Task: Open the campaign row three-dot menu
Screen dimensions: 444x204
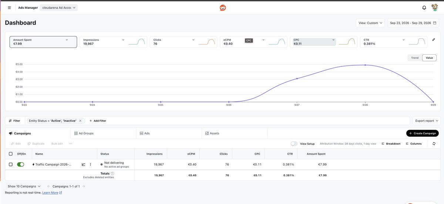Action: 90,165
